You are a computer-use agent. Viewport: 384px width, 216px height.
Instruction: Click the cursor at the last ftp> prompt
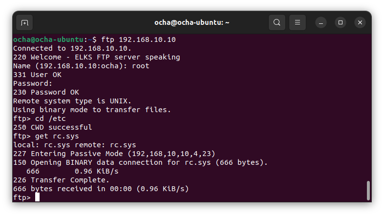[x=37, y=197]
